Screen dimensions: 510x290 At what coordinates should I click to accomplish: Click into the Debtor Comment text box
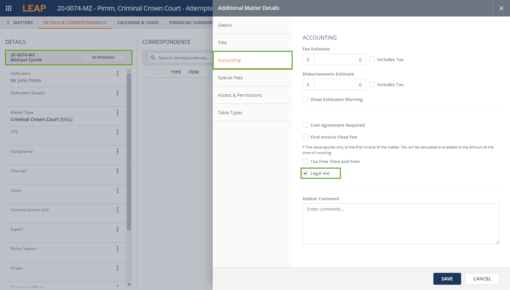click(x=401, y=223)
